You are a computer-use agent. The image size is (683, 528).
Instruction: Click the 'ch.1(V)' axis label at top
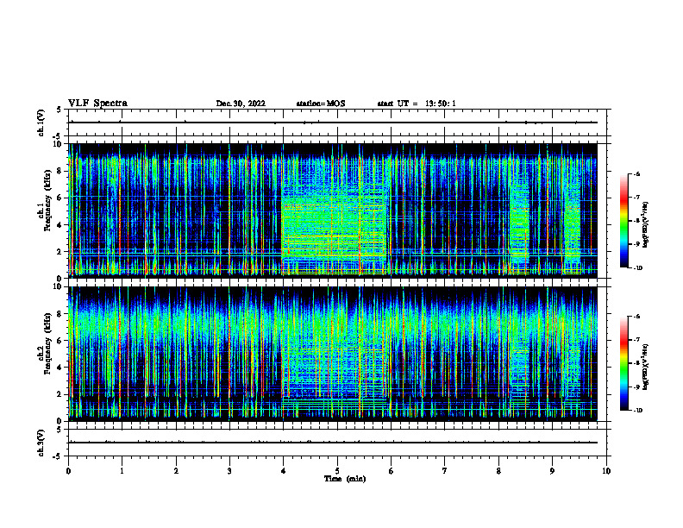pos(41,123)
